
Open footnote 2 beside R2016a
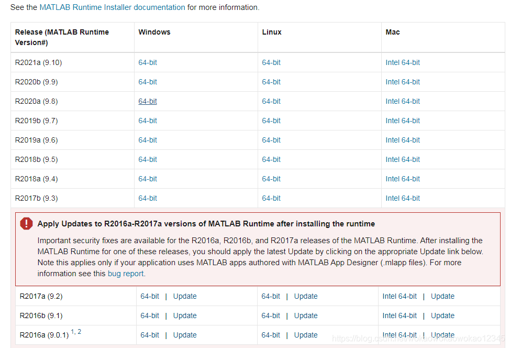tap(80, 332)
